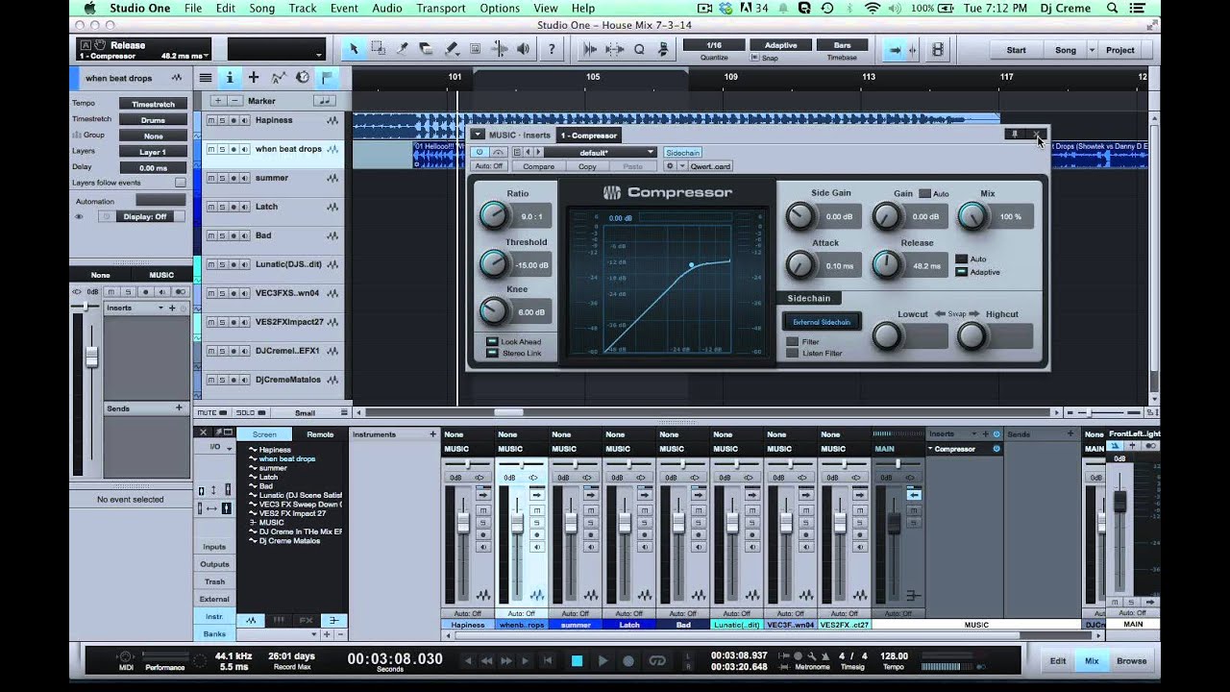
Task: Adjust the Threshold knob
Action: point(493,262)
